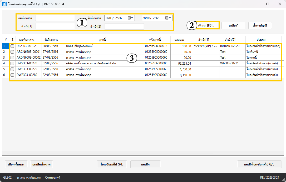The height and width of the screenshot is (182, 286).
Task: Click the เคลียร์ button
Action: pyautogui.click(x=233, y=25)
